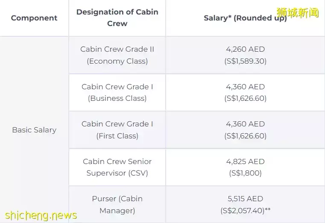Viewport: 325px width, 223px height.
Task: Select the (Economy Class) label
Action: point(117,61)
